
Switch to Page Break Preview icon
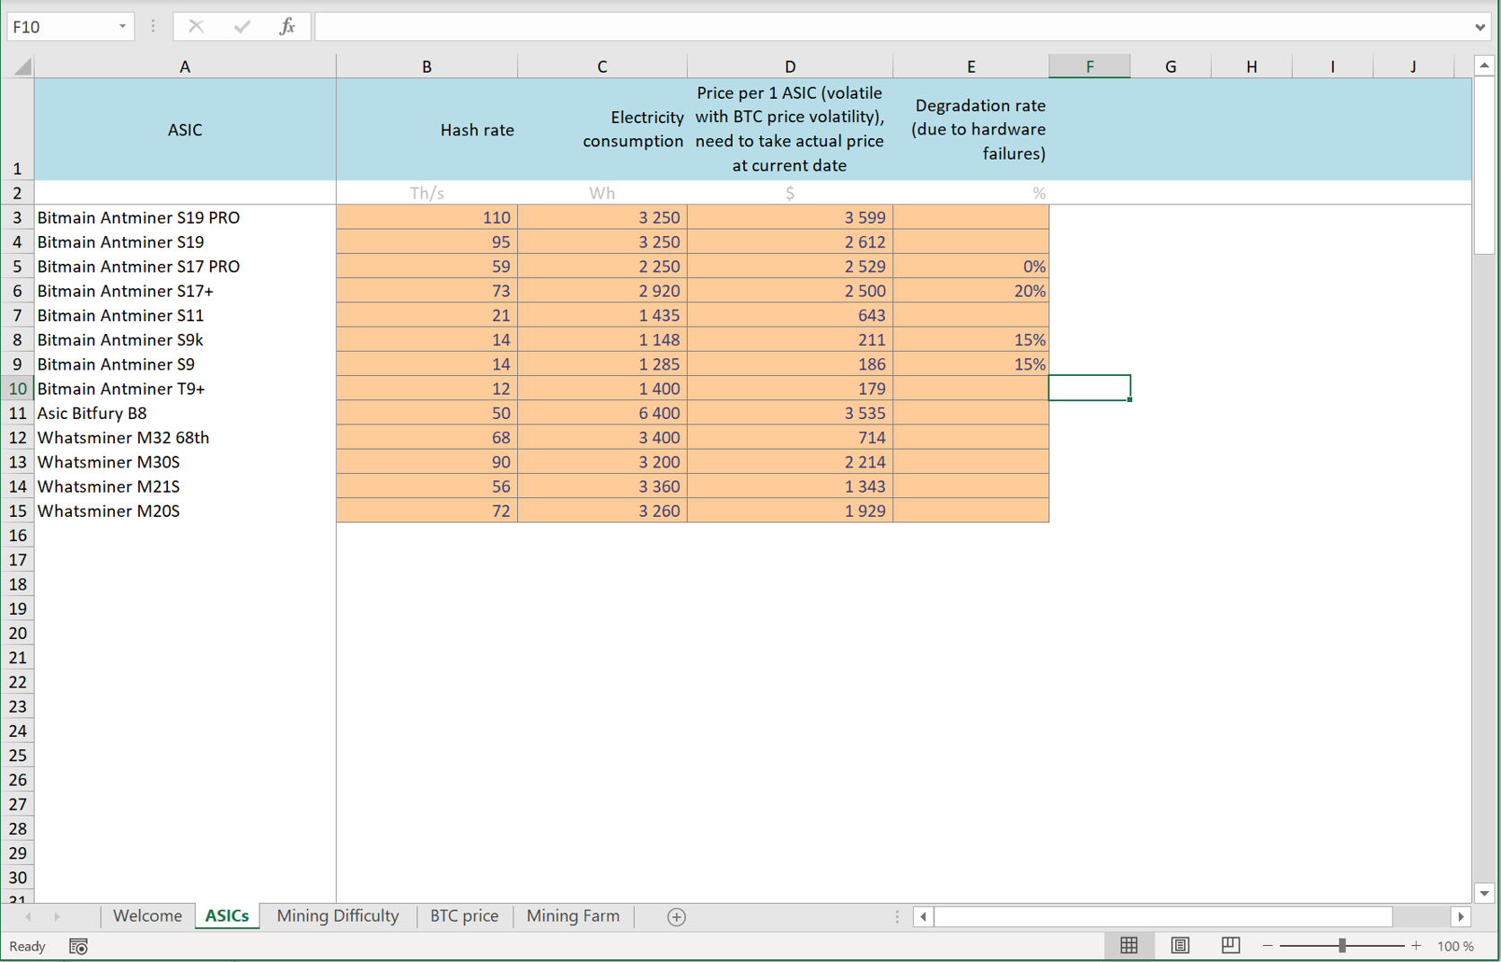(x=1230, y=945)
